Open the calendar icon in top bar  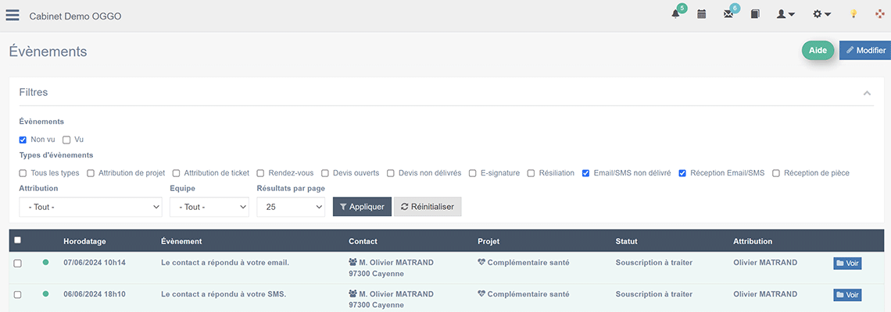pos(702,14)
